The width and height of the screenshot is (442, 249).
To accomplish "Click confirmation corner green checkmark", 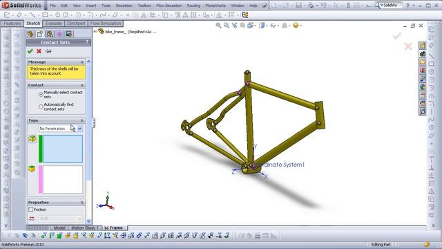I will [397, 35].
